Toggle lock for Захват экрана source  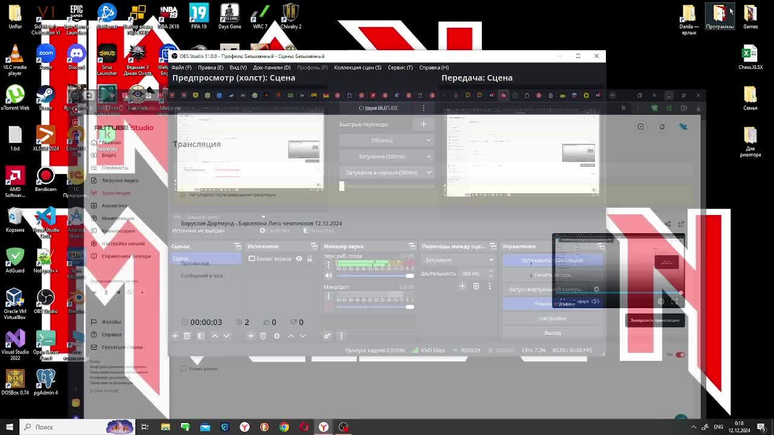click(309, 259)
